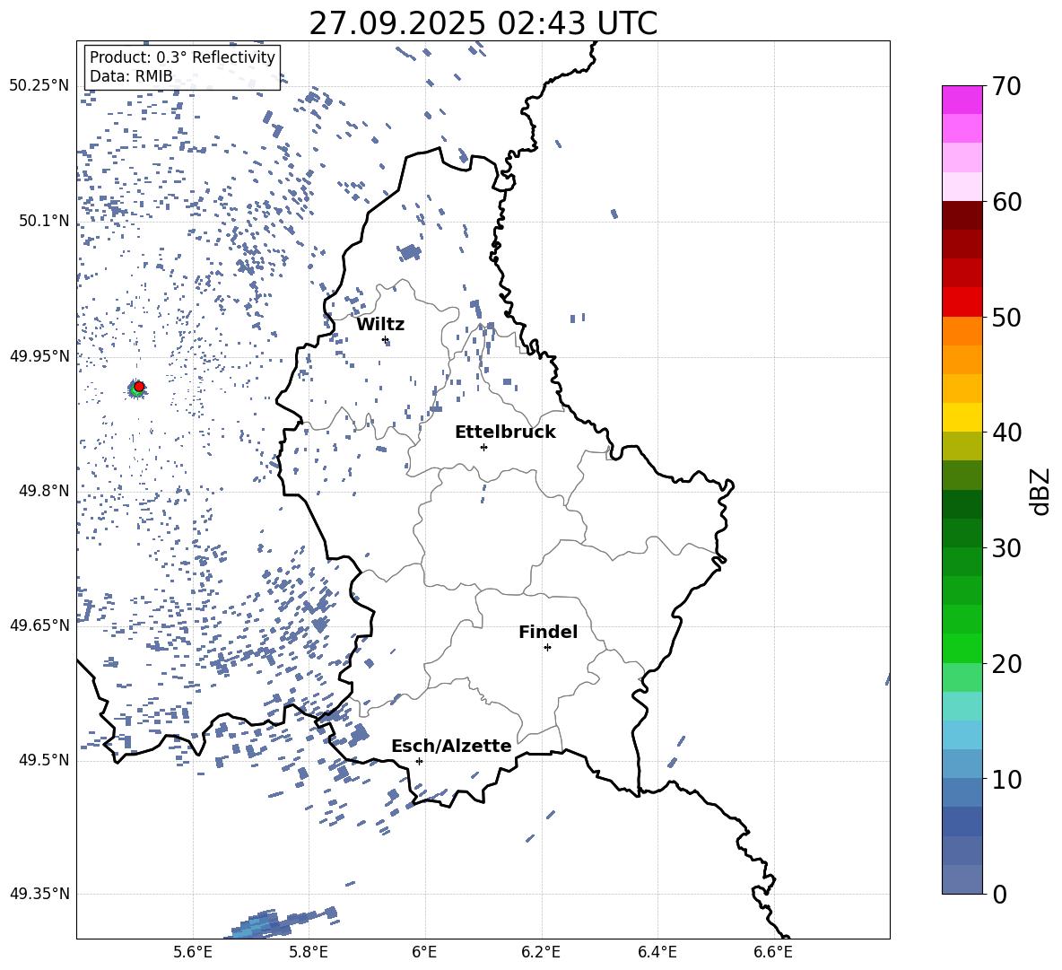Click the Wiltz city label
Screen dimensions: 1062x970
(x=380, y=325)
